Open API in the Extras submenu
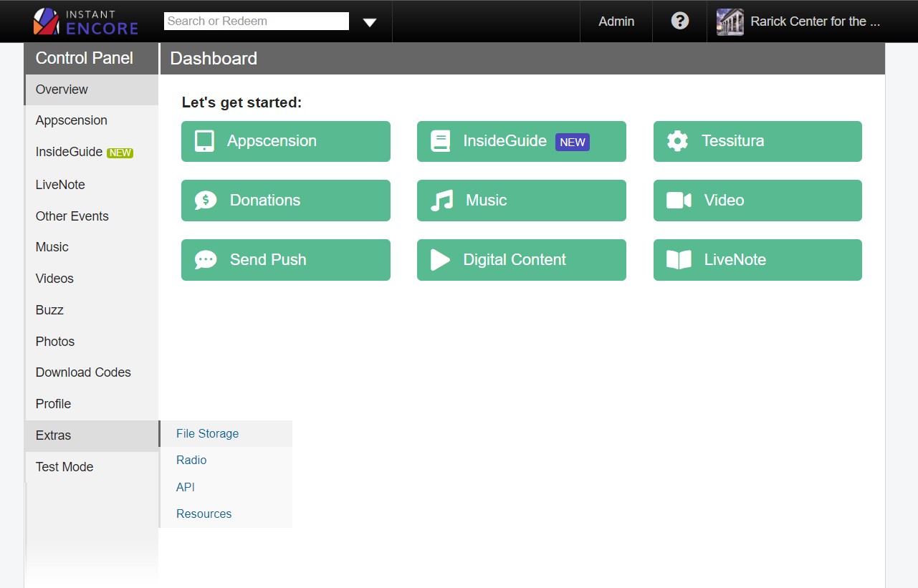 226,487
